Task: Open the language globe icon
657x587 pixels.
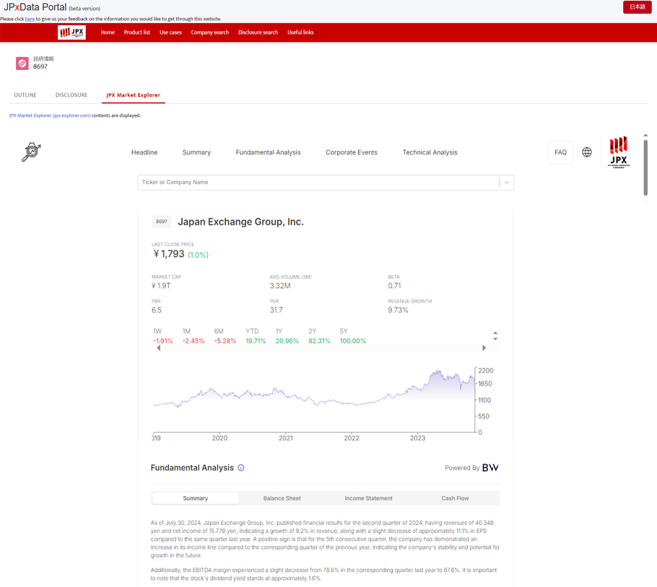Action: [x=586, y=152]
